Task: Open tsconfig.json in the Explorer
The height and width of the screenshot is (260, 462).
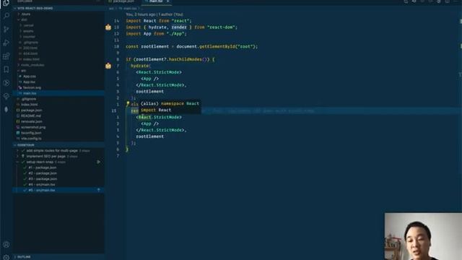Action: (31, 133)
